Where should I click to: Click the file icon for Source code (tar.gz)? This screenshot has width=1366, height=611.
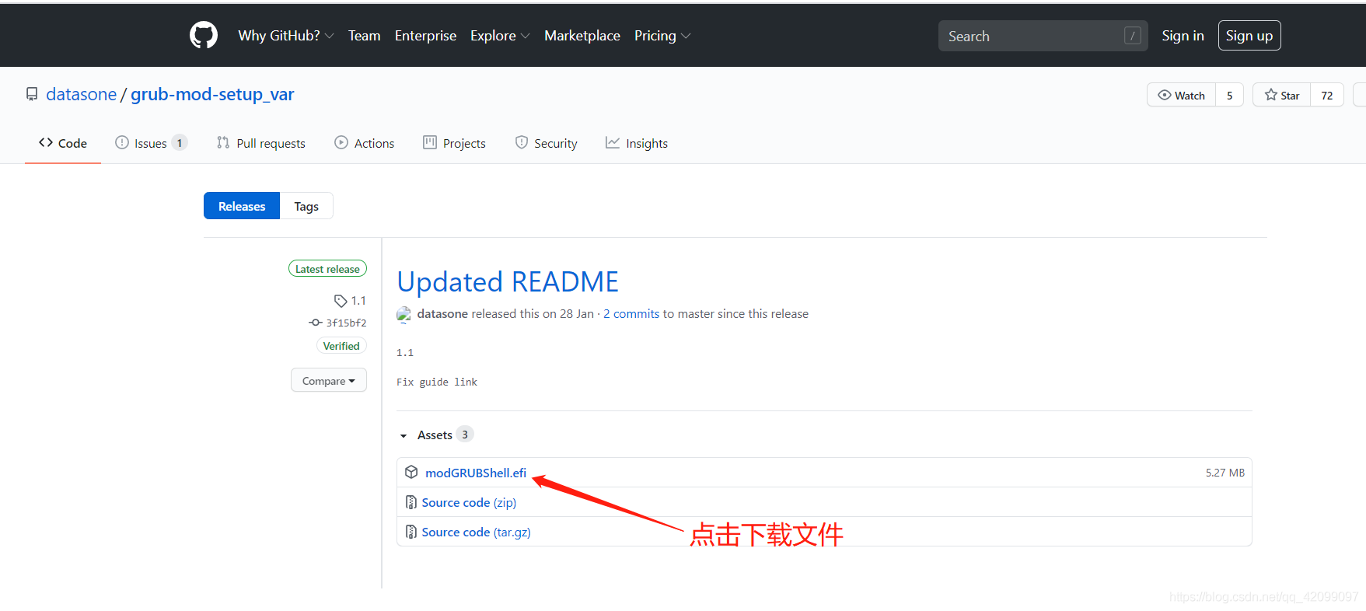pyautogui.click(x=411, y=532)
